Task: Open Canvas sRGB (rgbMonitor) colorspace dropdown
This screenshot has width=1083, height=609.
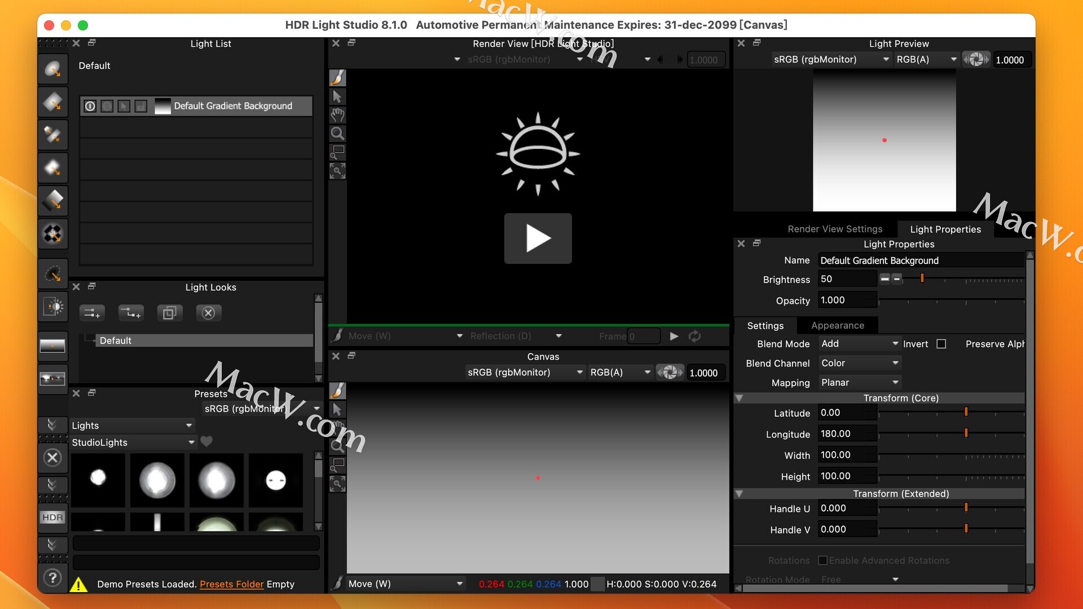Action: [x=525, y=372]
